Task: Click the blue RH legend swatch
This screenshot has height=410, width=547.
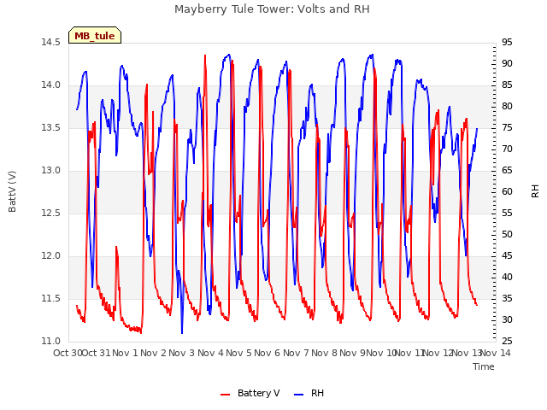Action: (x=299, y=394)
